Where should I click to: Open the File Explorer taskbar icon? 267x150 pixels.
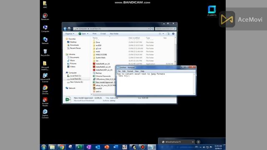[x=53, y=147]
